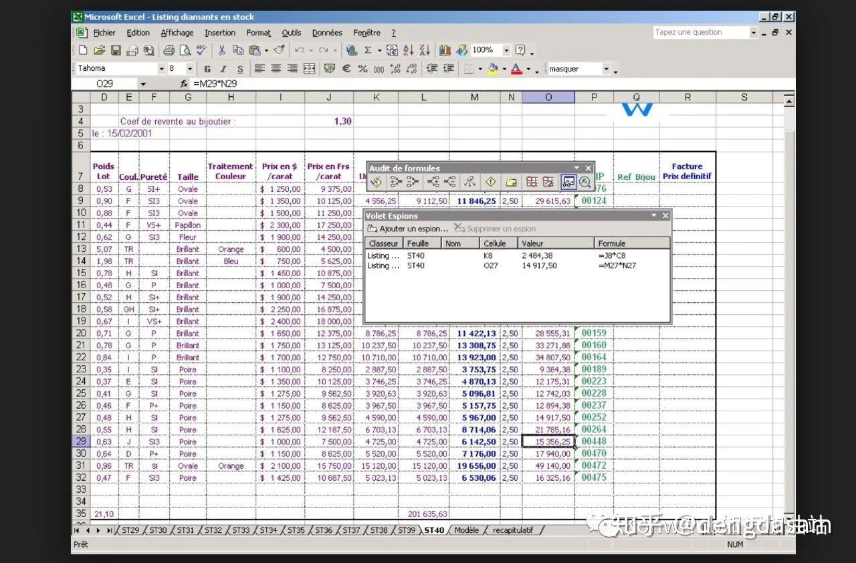Open the Affichage menu
The height and width of the screenshot is (563, 856).
[177, 33]
